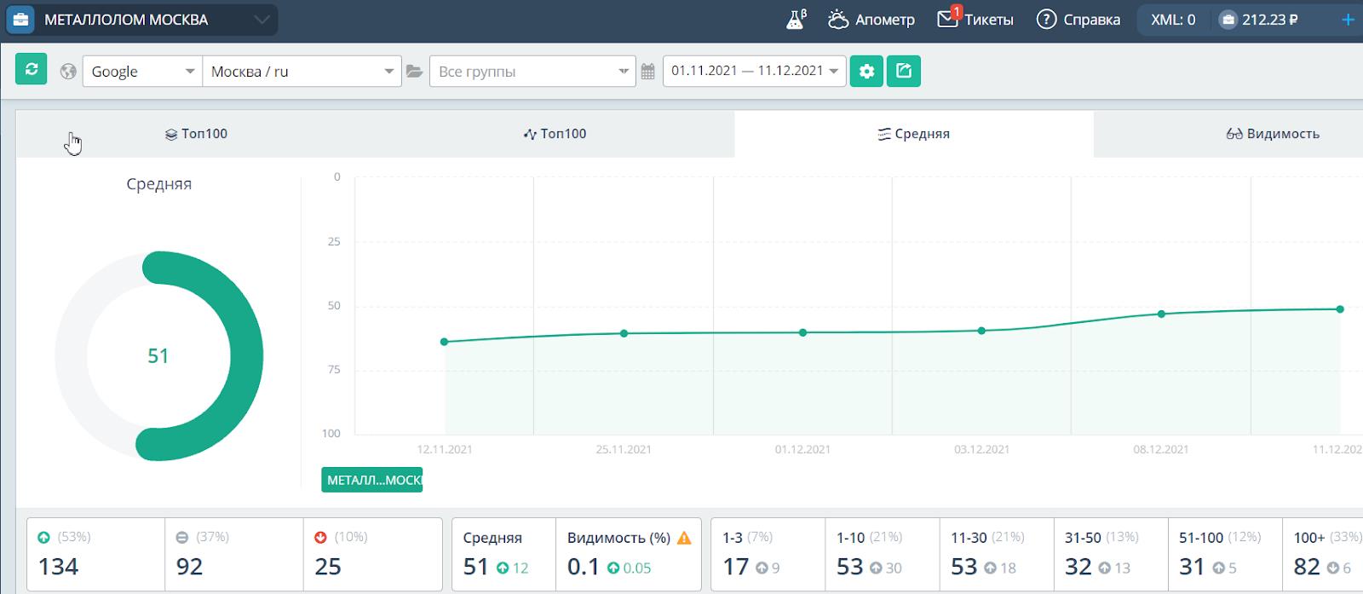Open the calendar icon beside date range
The height and width of the screenshot is (594, 1363).
tap(647, 72)
